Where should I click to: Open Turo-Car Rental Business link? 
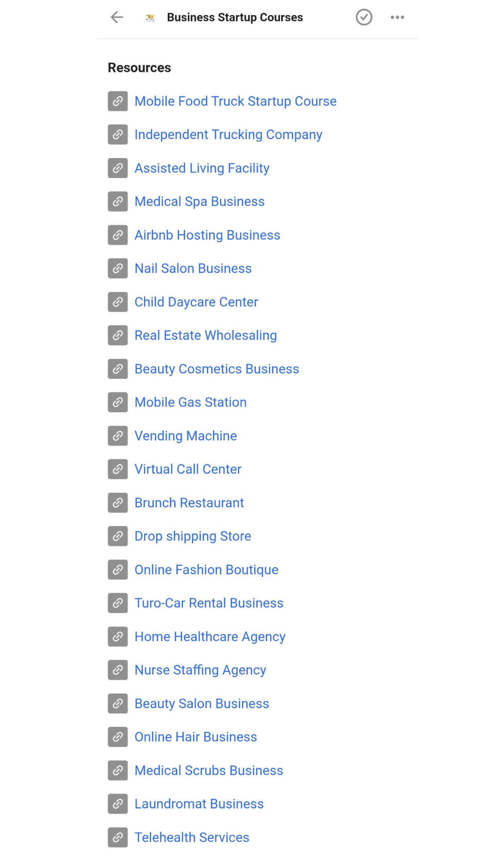(209, 603)
